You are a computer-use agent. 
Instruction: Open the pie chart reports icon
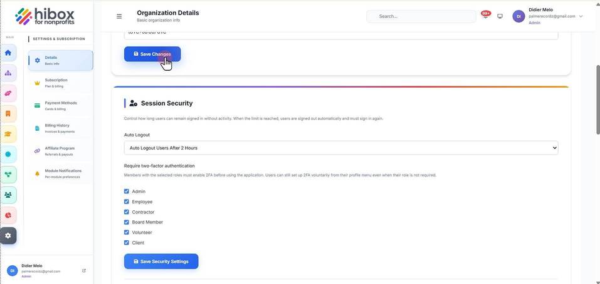[8, 215]
